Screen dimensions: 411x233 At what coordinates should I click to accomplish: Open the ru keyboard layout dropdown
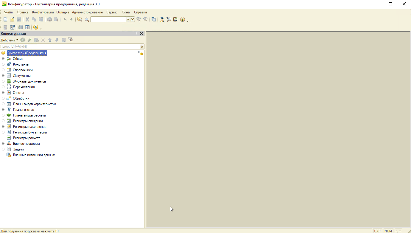(x=398, y=231)
